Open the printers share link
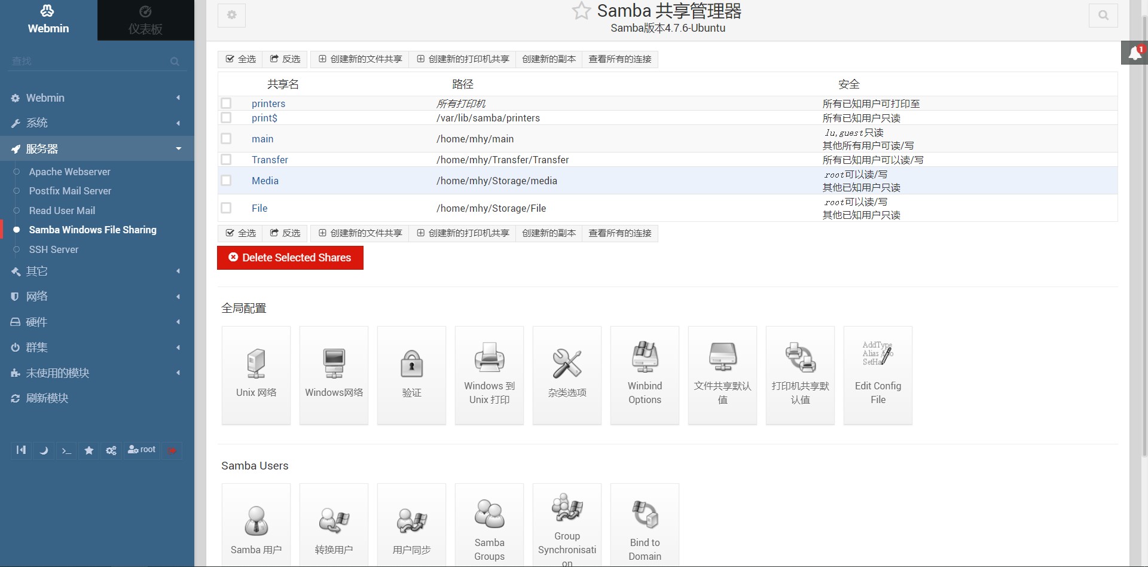The image size is (1148, 567). pos(268,103)
